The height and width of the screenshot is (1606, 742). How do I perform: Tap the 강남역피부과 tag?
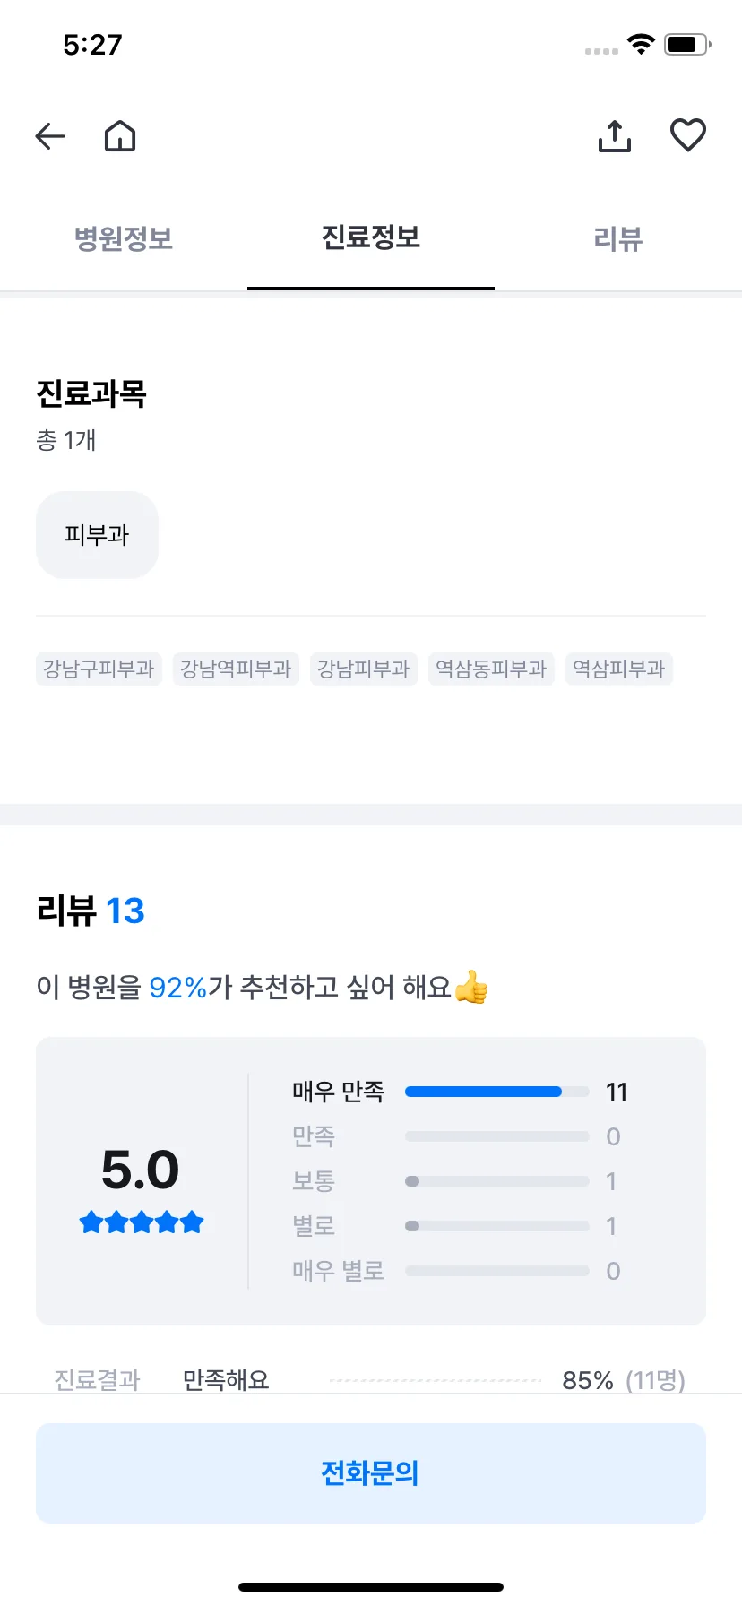(x=236, y=669)
